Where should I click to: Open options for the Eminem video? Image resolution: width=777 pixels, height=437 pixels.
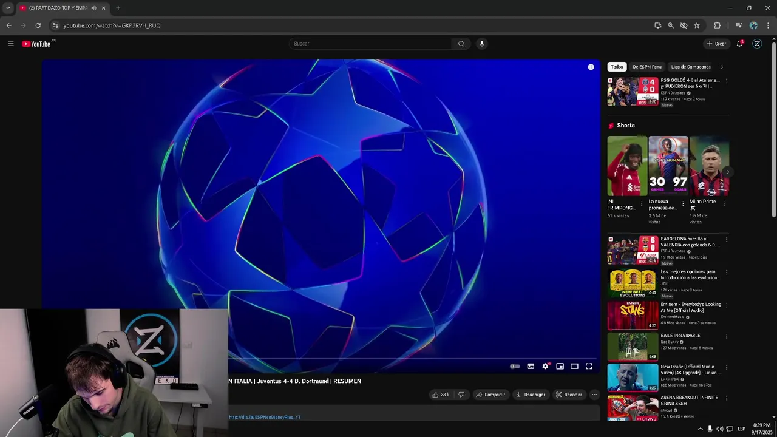click(x=727, y=305)
